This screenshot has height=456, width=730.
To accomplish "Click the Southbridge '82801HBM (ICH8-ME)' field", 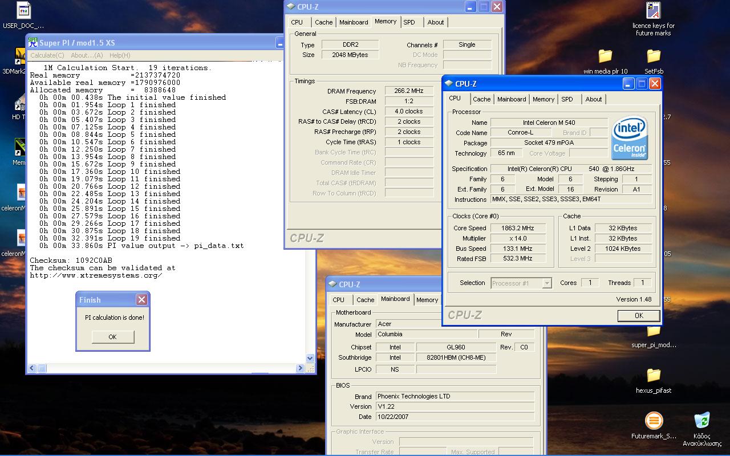I will tap(456, 357).
